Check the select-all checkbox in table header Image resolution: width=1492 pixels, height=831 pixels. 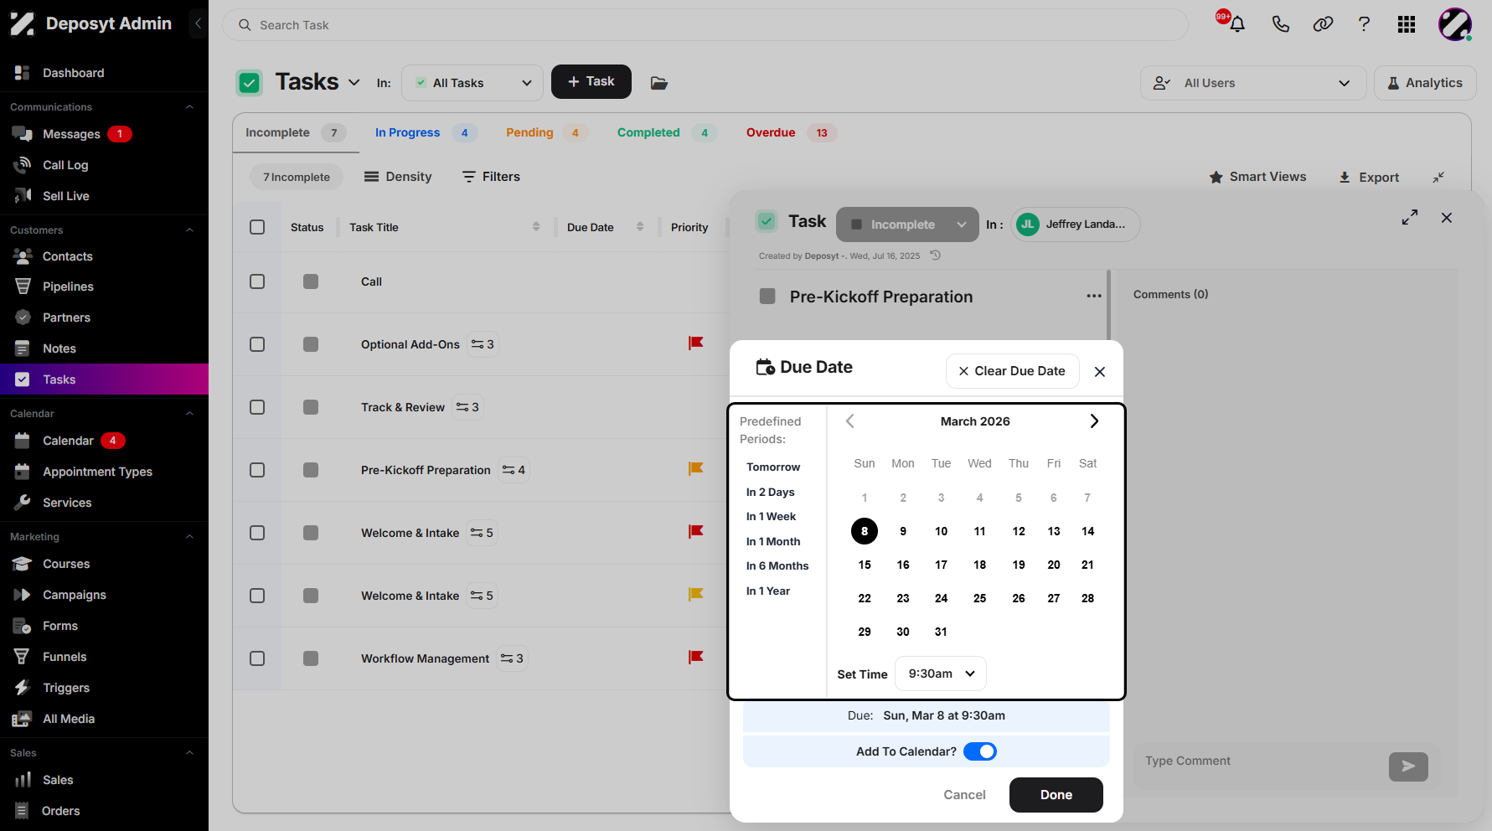click(257, 227)
